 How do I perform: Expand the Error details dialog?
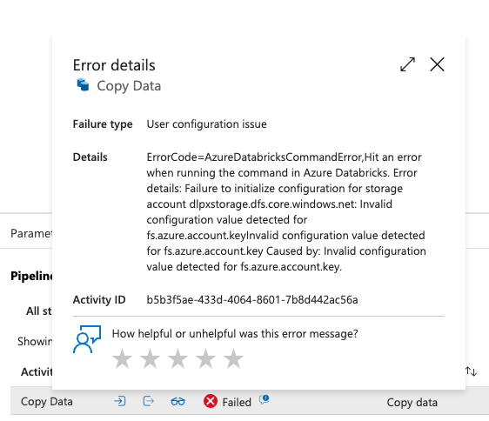pyautogui.click(x=407, y=64)
